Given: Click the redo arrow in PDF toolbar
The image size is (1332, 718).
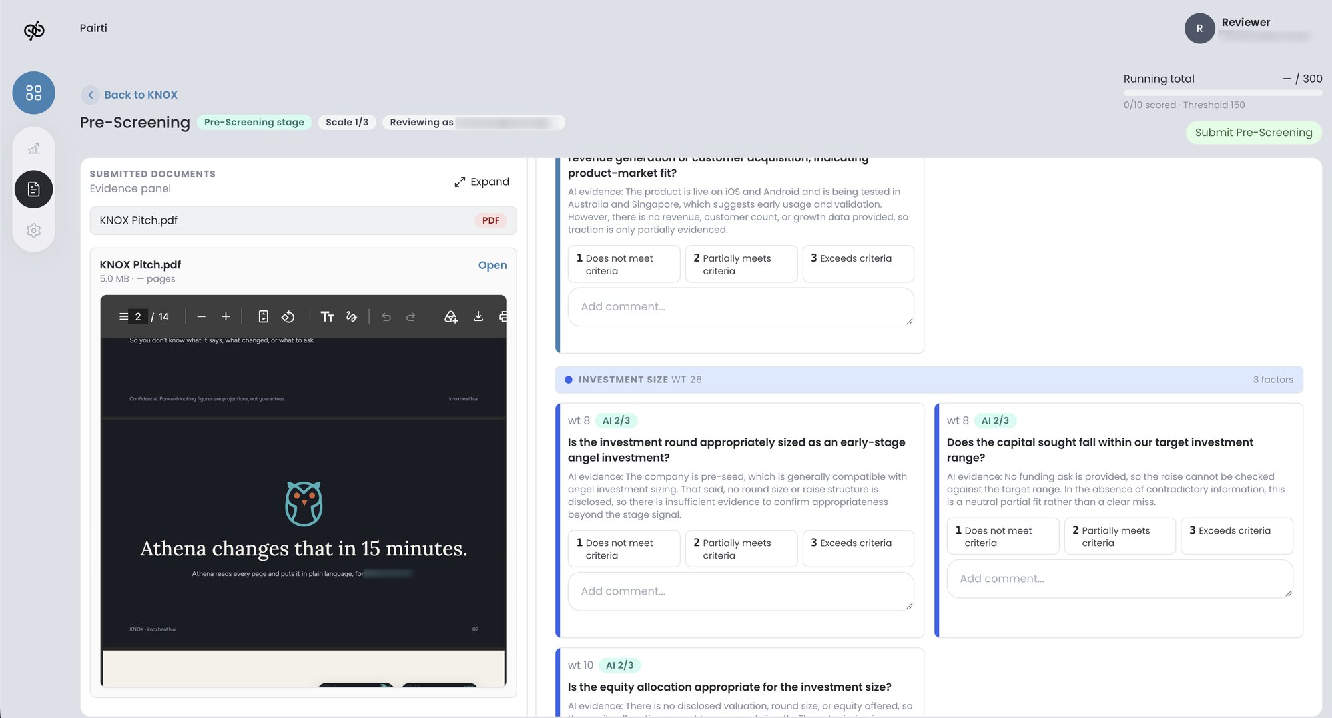Looking at the screenshot, I should point(411,317).
